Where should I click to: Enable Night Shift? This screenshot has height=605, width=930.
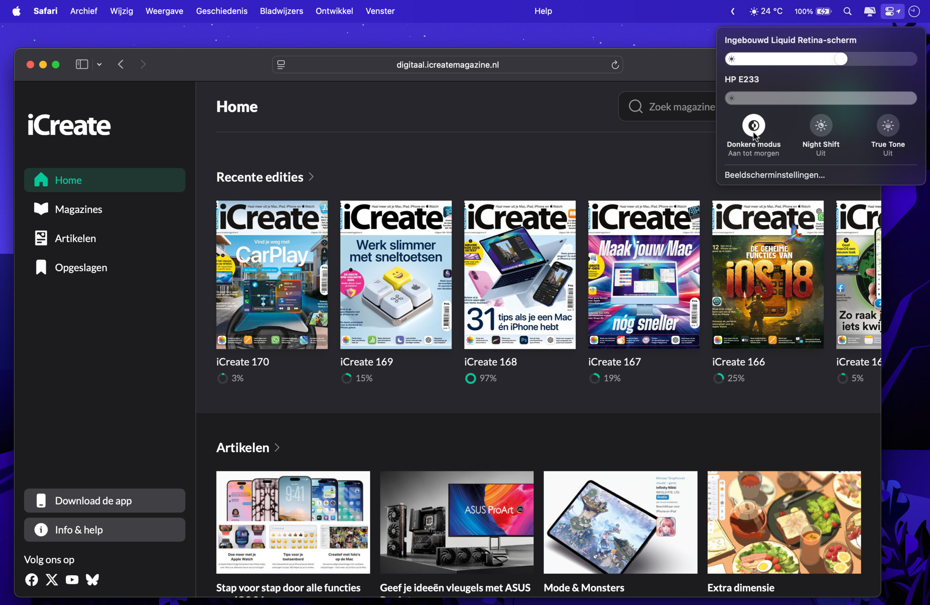click(821, 125)
